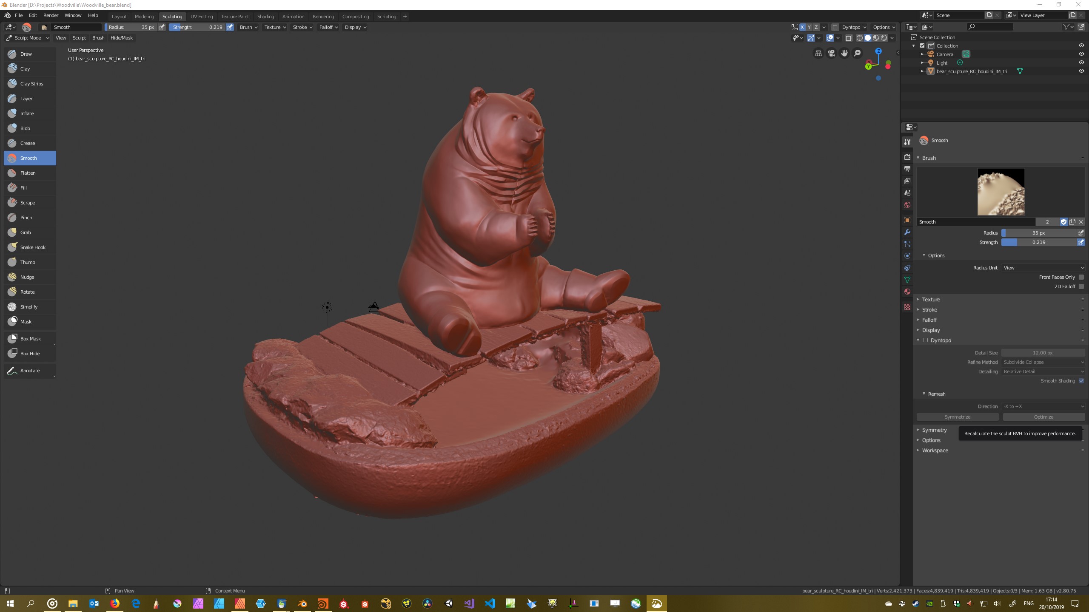Enable Front Faces Only option
The height and width of the screenshot is (612, 1089).
point(1081,277)
